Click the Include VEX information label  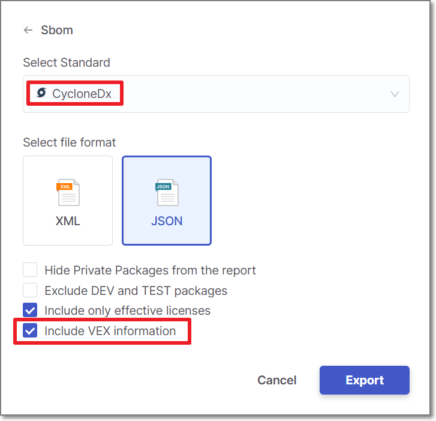(x=110, y=331)
